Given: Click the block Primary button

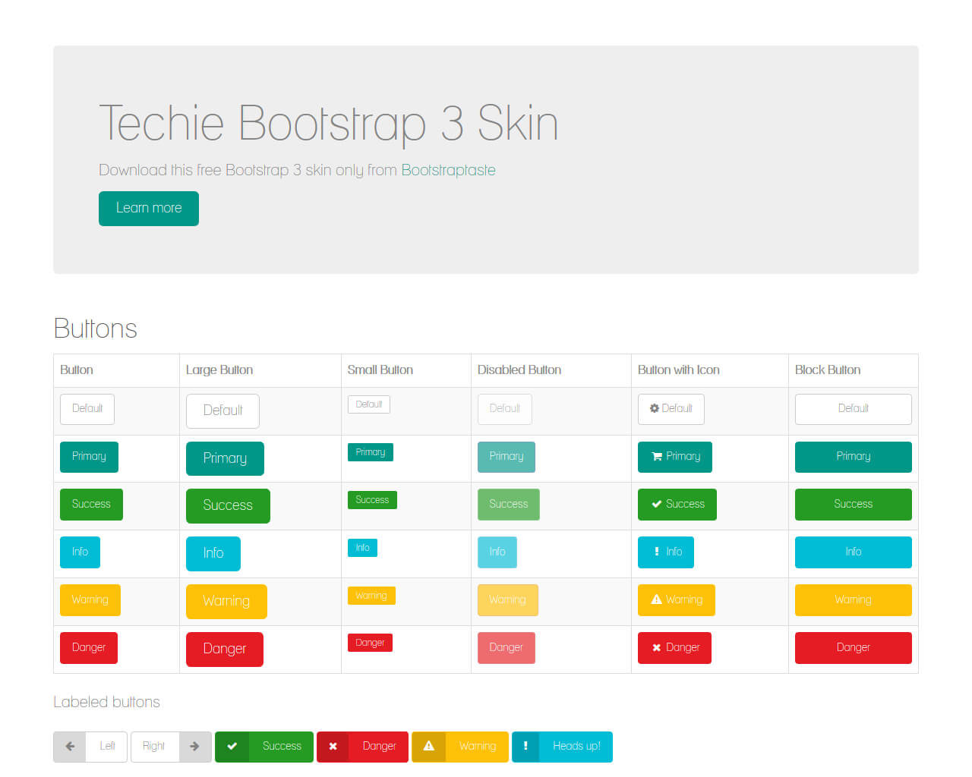Looking at the screenshot, I should click(x=854, y=457).
